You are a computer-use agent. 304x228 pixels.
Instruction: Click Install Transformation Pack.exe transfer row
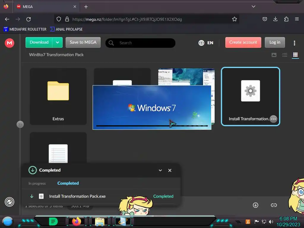[x=101, y=196]
